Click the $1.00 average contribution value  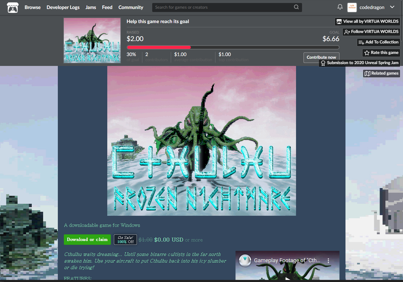tap(180, 55)
